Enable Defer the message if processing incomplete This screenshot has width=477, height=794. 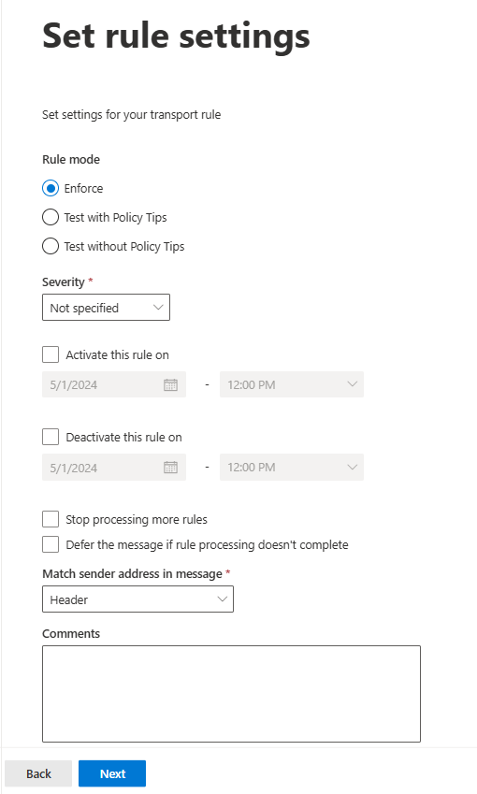point(51,544)
